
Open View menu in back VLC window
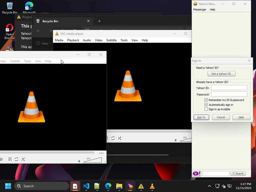[x=134, y=40]
